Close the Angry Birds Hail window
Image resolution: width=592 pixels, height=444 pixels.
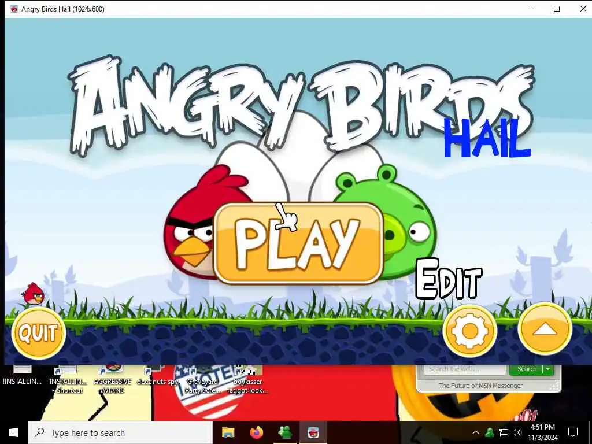point(583,9)
